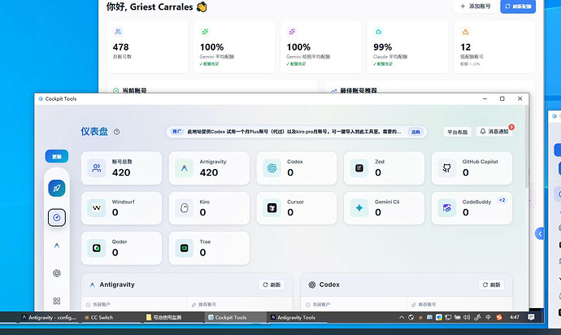Click the Gemini 绘图平均配额 100% card
Image resolution: width=561 pixels, height=335 pixels.
321,47
